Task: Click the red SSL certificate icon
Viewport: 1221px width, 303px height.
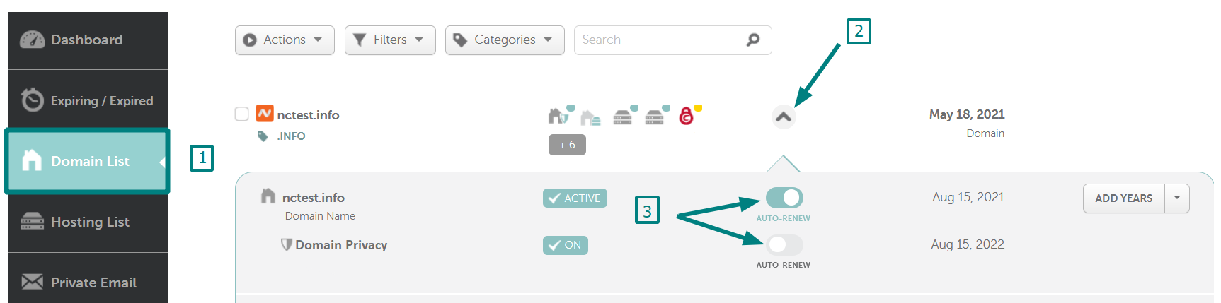Action: (x=686, y=116)
